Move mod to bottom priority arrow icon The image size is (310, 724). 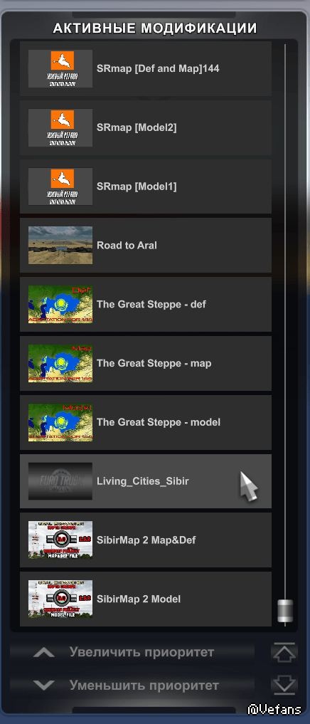(284, 686)
